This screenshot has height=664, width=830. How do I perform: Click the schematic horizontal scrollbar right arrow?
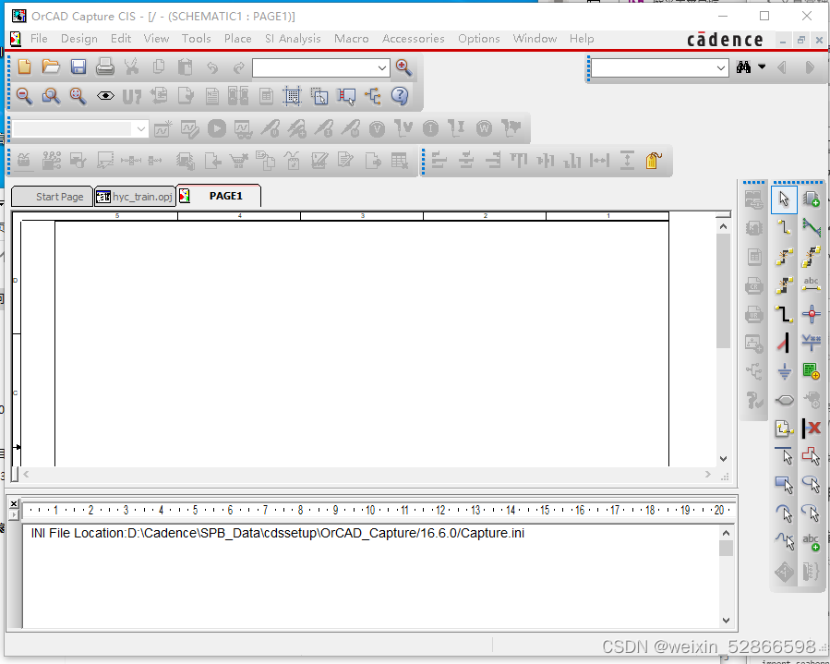[x=708, y=475]
